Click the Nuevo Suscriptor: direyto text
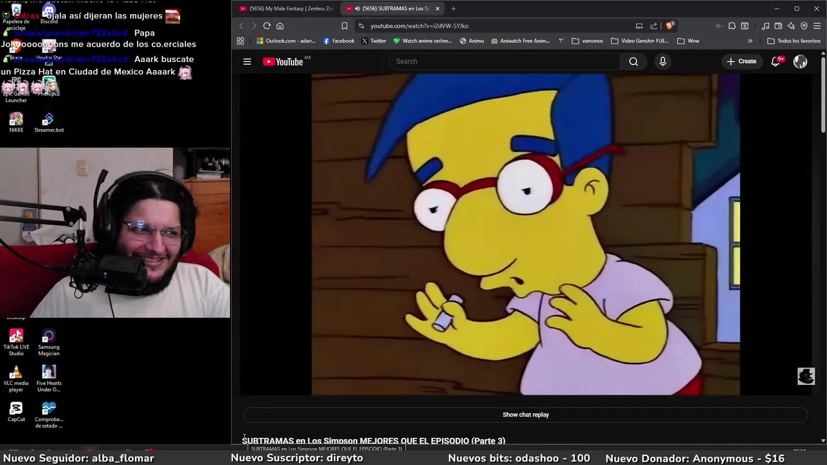The width and height of the screenshot is (827, 465). click(297, 458)
